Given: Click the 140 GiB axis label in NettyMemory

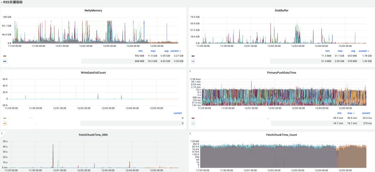Looking at the screenshot, I should (x=7, y=17).
